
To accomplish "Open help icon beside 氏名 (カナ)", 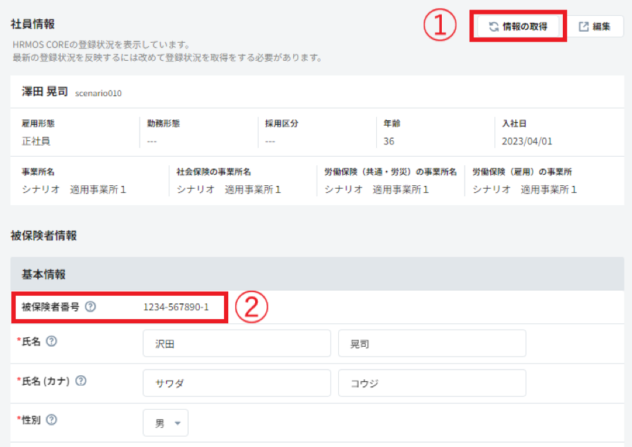I will (x=81, y=381).
